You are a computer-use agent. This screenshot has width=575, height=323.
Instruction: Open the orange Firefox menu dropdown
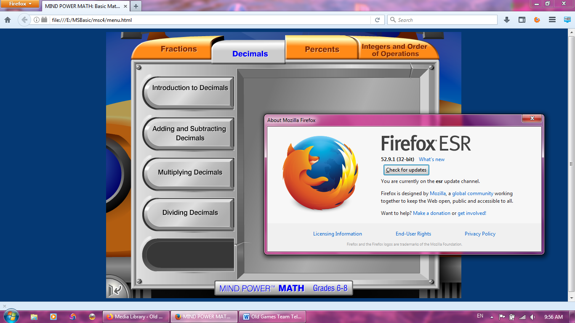coord(20,4)
